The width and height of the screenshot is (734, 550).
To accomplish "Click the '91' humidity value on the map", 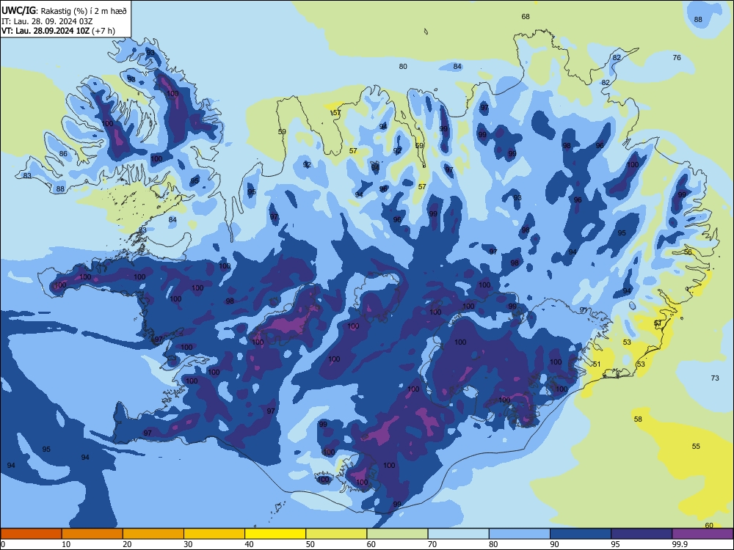I will point(584,309).
